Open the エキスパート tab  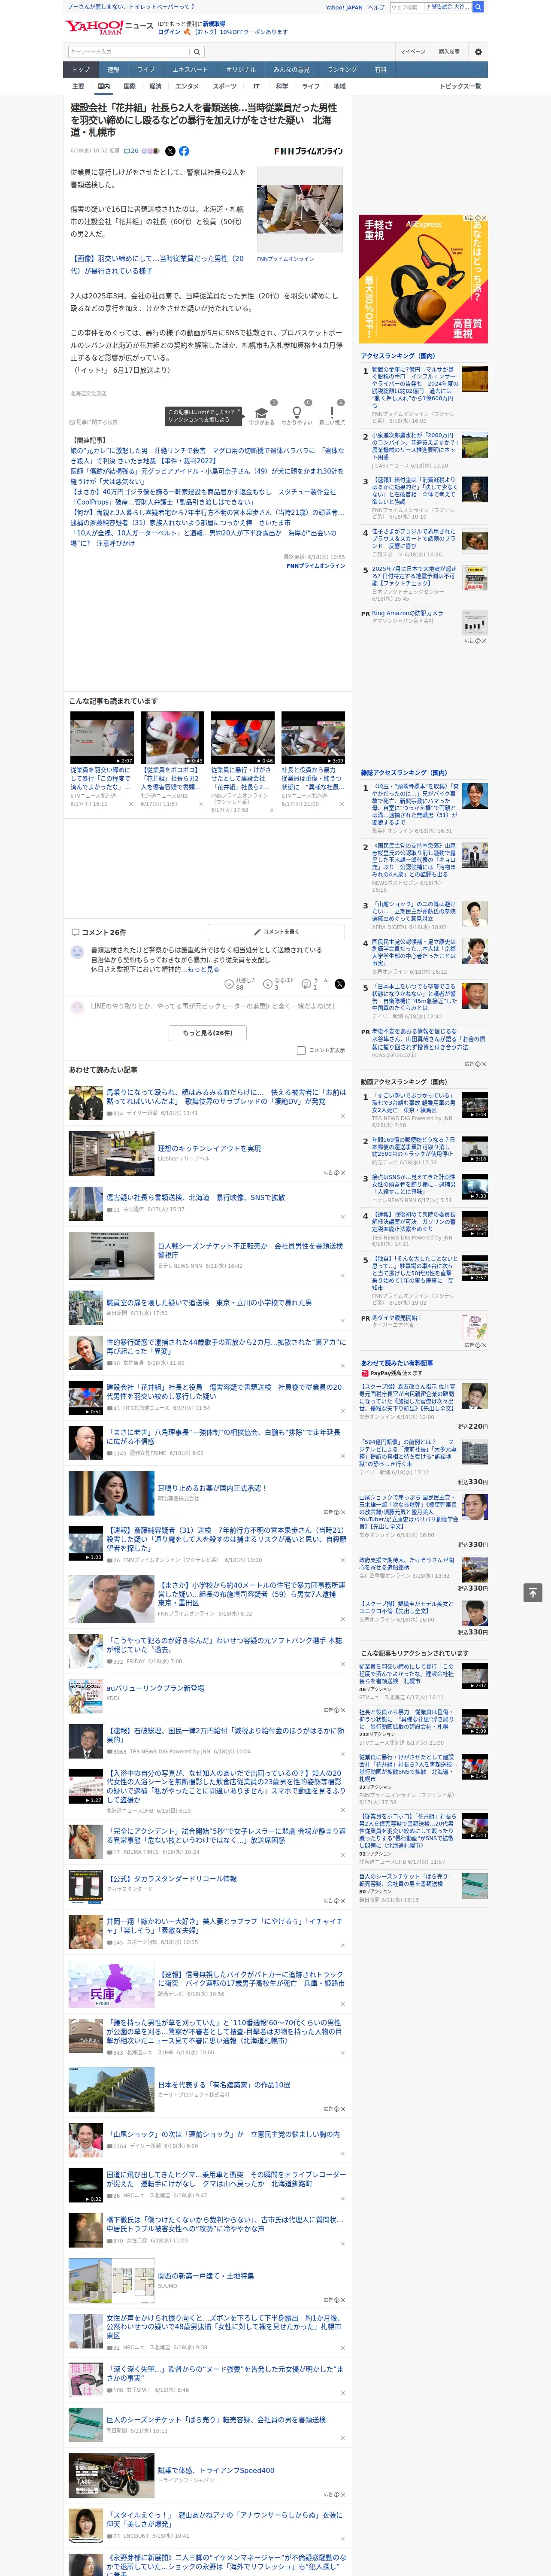[x=190, y=70]
